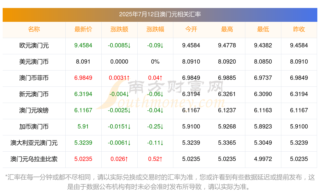Select the change percent -0.06↓
This screenshot has width=320, height=195.
click(x=155, y=94)
